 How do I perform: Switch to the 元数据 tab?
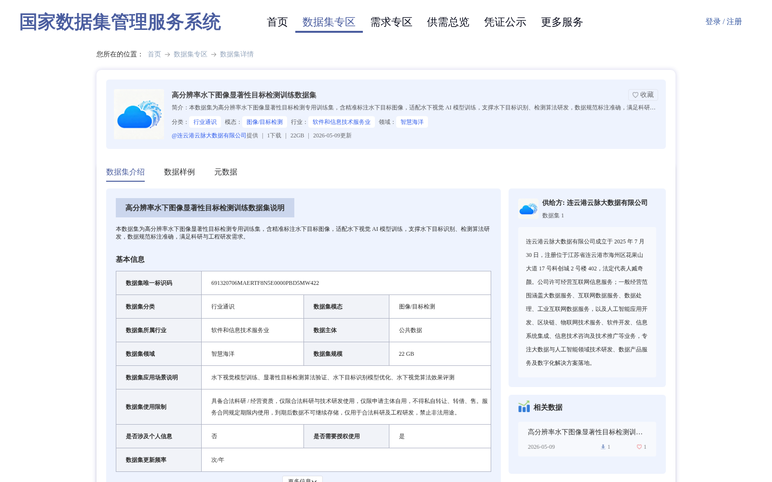pyautogui.click(x=226, y=172)
